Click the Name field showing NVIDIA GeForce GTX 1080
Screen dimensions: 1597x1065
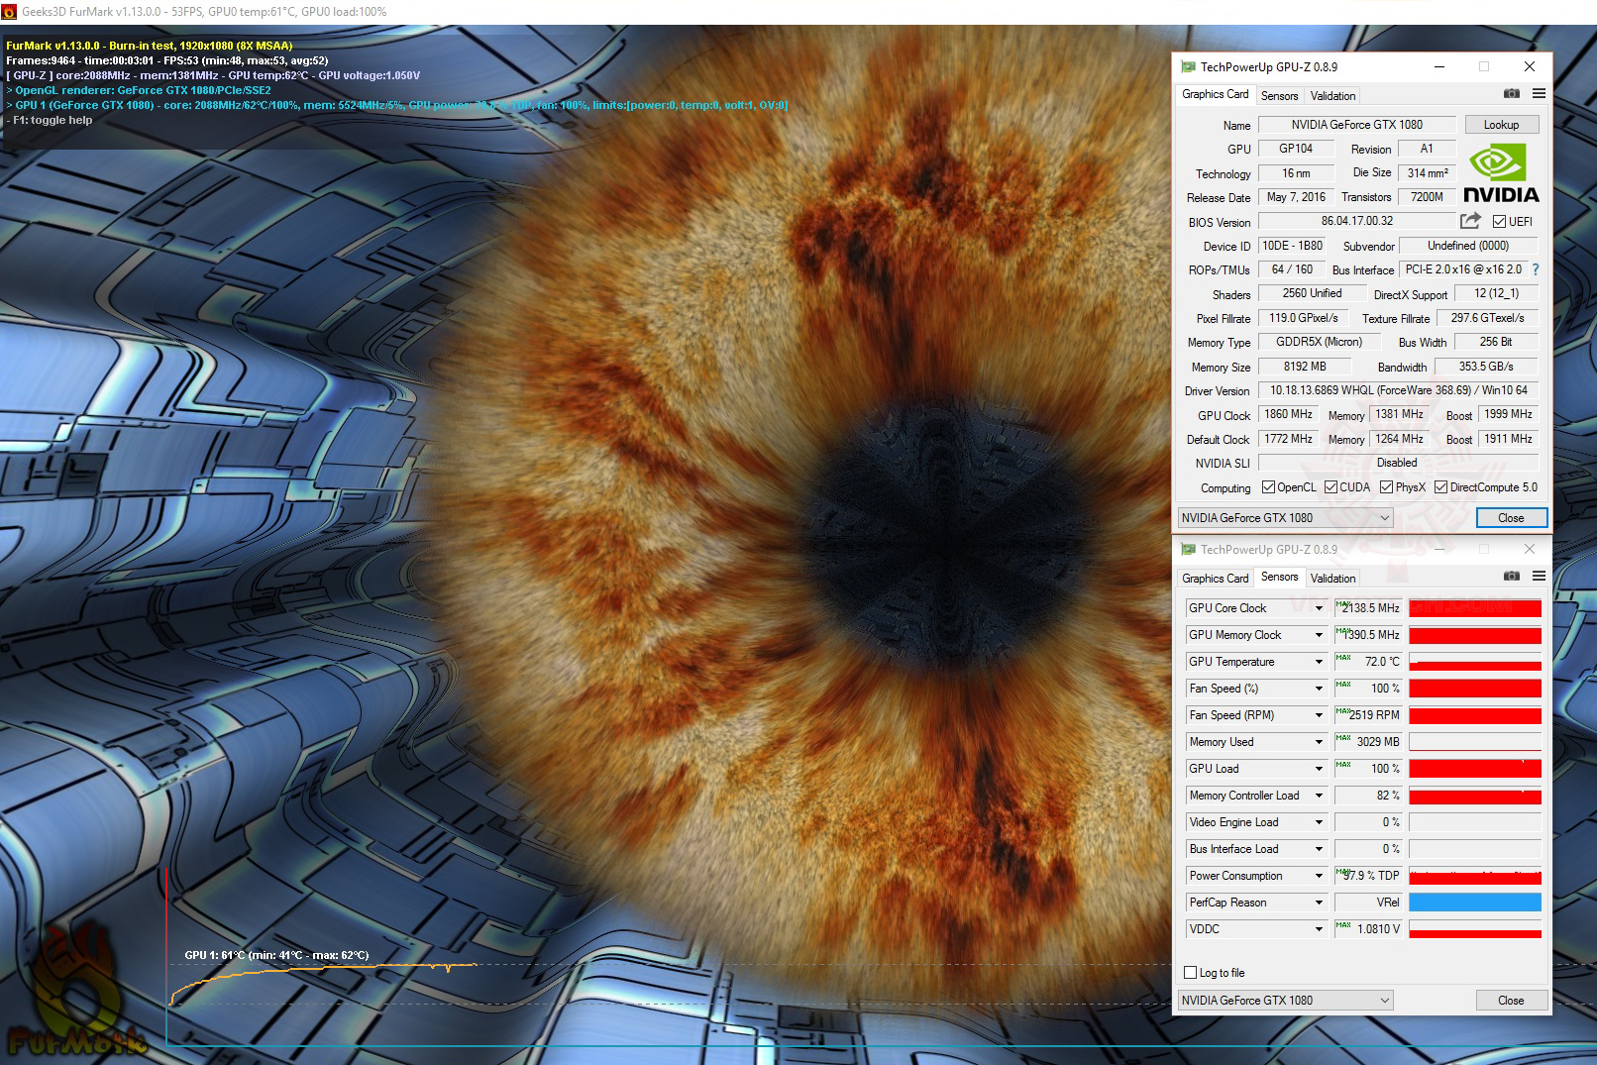pyautogui.click(x=1357, y=125)
